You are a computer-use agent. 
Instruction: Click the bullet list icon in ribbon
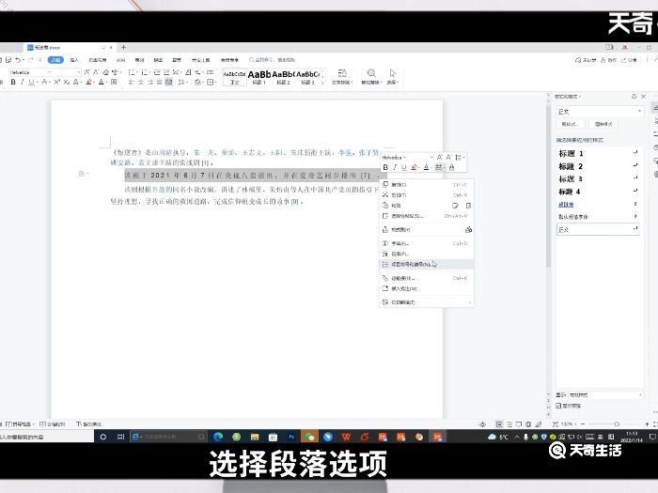132,72
